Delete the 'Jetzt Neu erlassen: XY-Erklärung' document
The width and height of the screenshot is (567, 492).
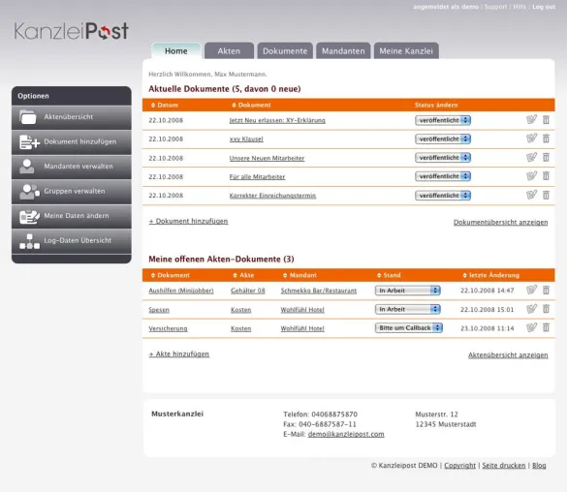point(546,119)
